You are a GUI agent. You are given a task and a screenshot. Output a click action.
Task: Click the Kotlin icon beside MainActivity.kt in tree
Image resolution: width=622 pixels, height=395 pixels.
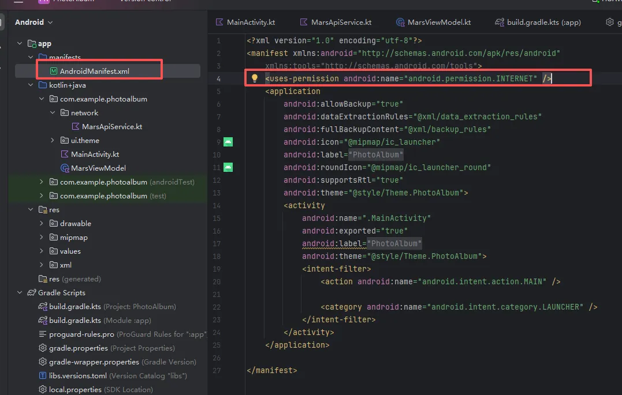[x=64, y=154]
